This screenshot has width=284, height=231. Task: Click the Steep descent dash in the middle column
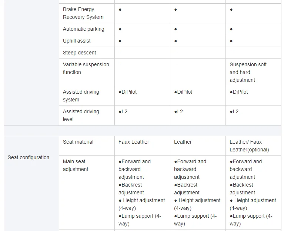pyautogui.click(x=175, y=53)
